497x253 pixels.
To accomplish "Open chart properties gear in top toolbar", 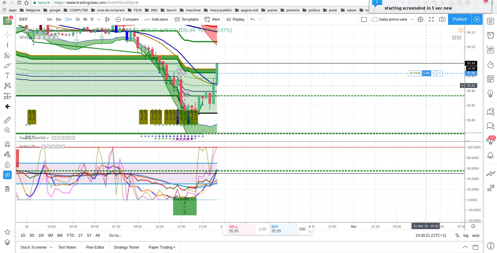I will coord(420,19).
